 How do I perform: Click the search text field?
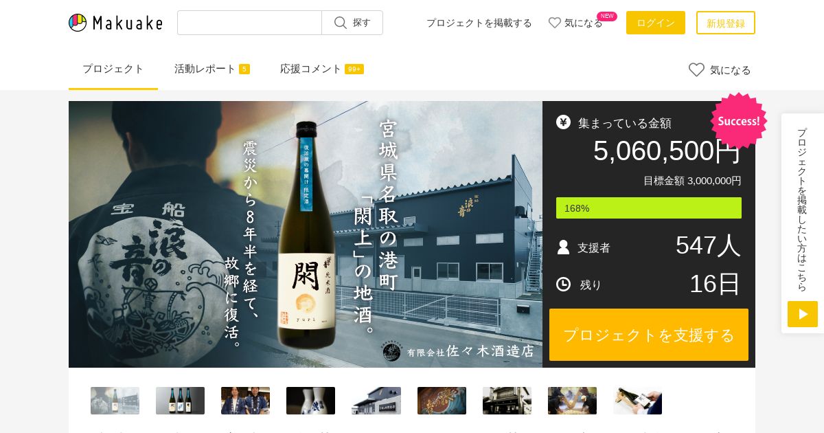point(249,23)
